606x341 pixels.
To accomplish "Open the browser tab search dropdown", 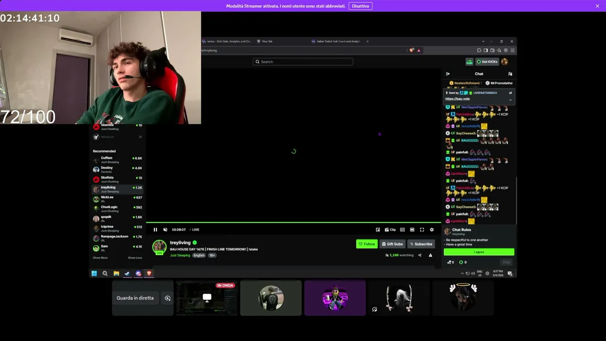I will pos(483,41).
